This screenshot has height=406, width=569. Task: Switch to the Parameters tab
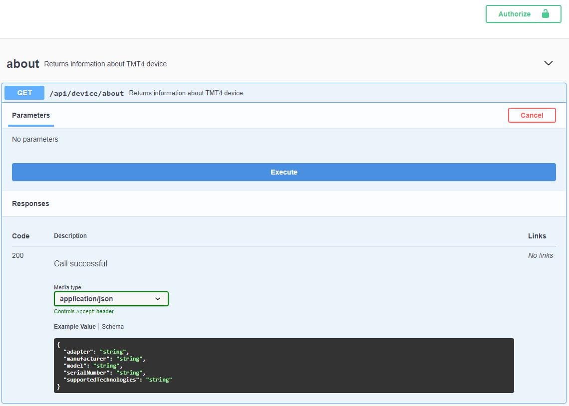31,115
